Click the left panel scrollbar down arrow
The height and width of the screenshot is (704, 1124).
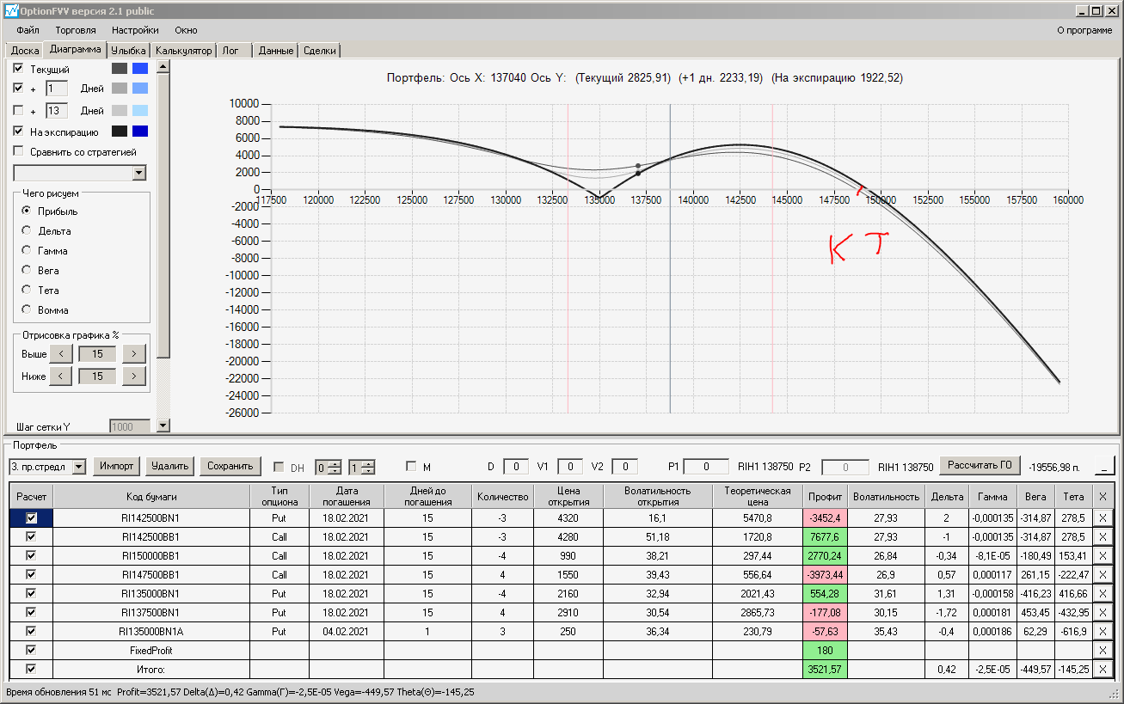tap(163, 425)
